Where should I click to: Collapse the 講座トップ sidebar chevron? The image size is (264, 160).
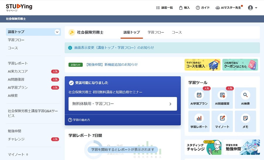point(57,32)
